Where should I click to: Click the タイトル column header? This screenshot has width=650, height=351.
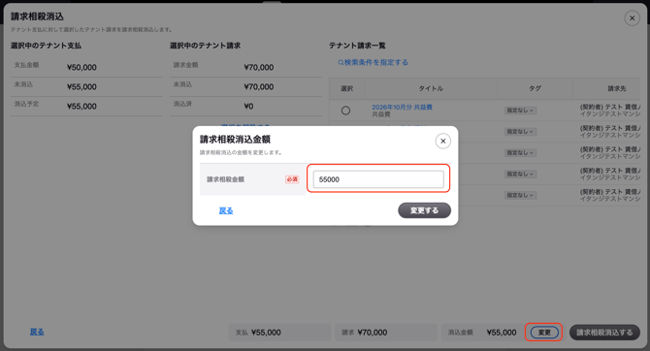click(x=431, y=88)
